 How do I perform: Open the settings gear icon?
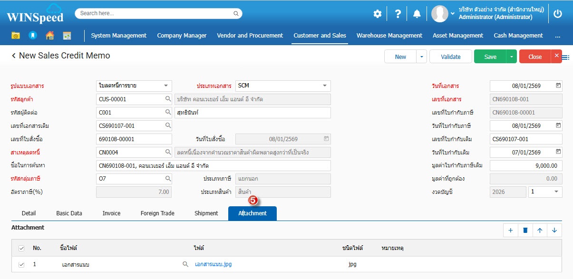377,14
